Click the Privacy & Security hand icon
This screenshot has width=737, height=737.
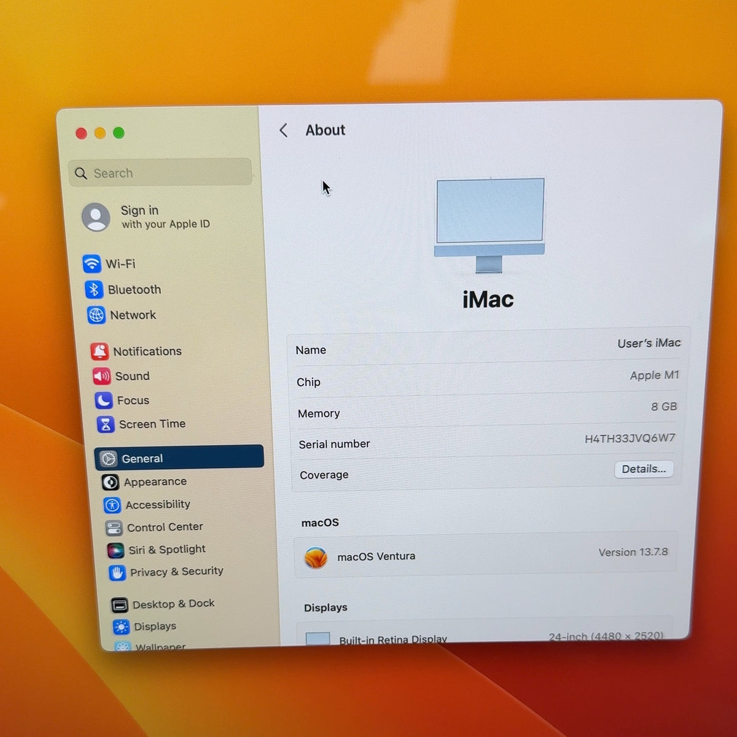pos(117,572)
